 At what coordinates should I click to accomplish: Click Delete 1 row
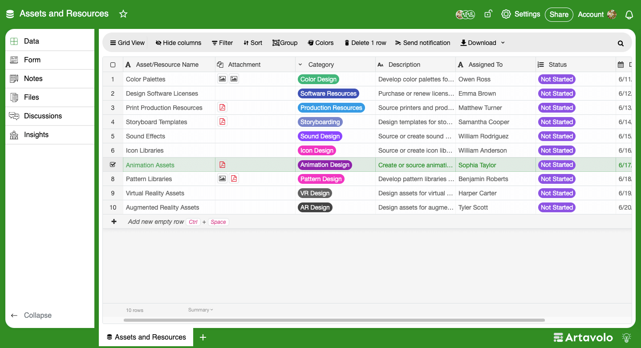coord(365,43)
